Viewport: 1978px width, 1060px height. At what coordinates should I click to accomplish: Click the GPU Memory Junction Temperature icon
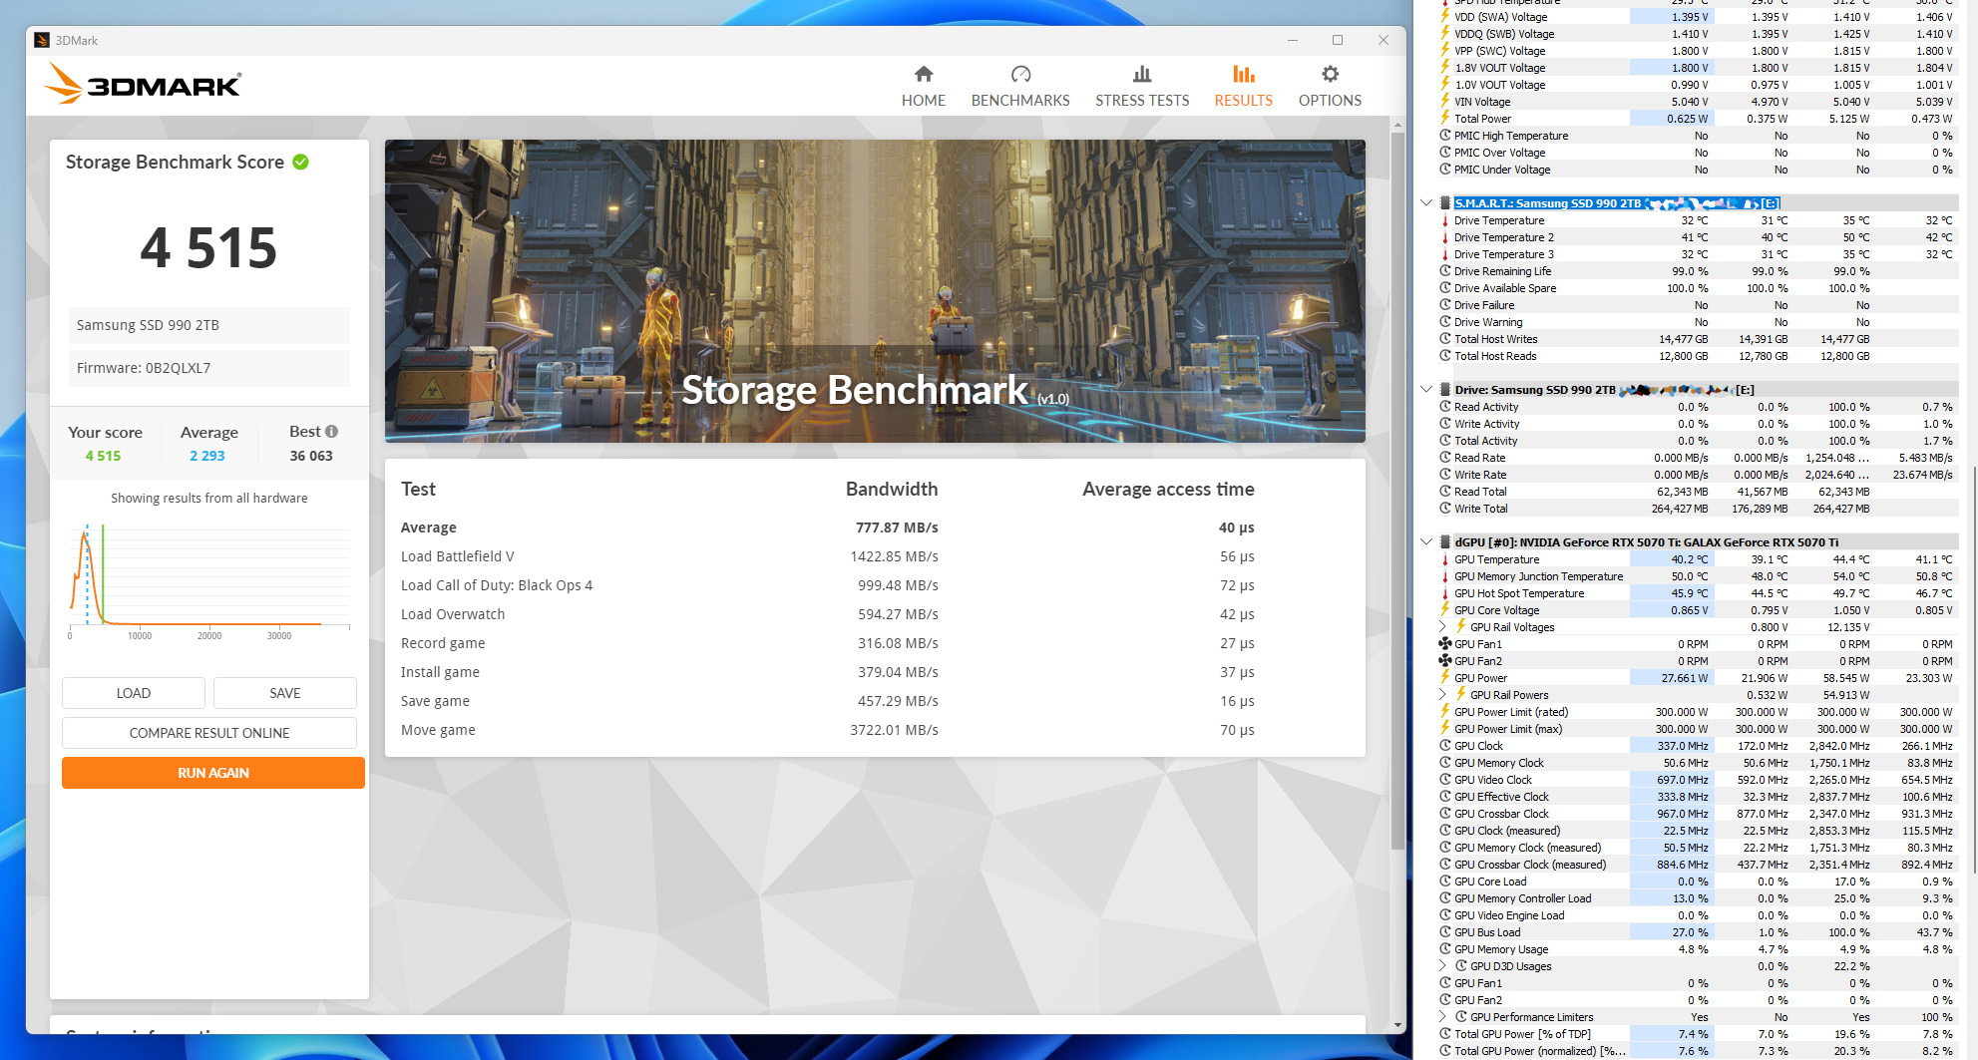[x=1444, y=576]
